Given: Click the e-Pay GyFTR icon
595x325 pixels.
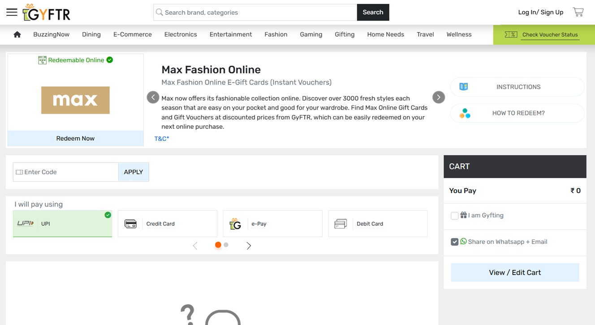Looking at the screenshot, I should [235, 224].
